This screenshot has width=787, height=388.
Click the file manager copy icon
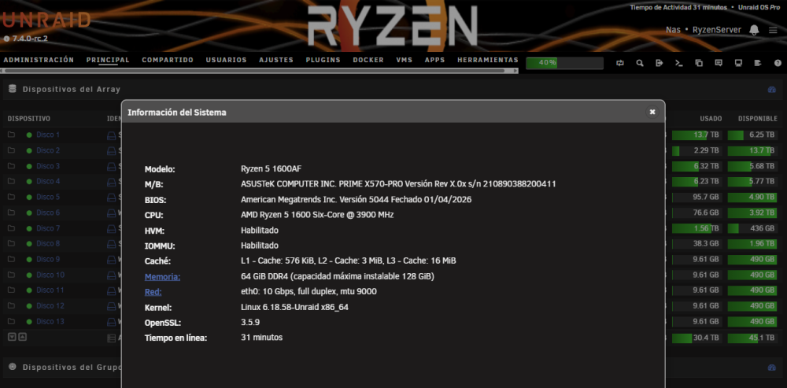pos(699,63)
